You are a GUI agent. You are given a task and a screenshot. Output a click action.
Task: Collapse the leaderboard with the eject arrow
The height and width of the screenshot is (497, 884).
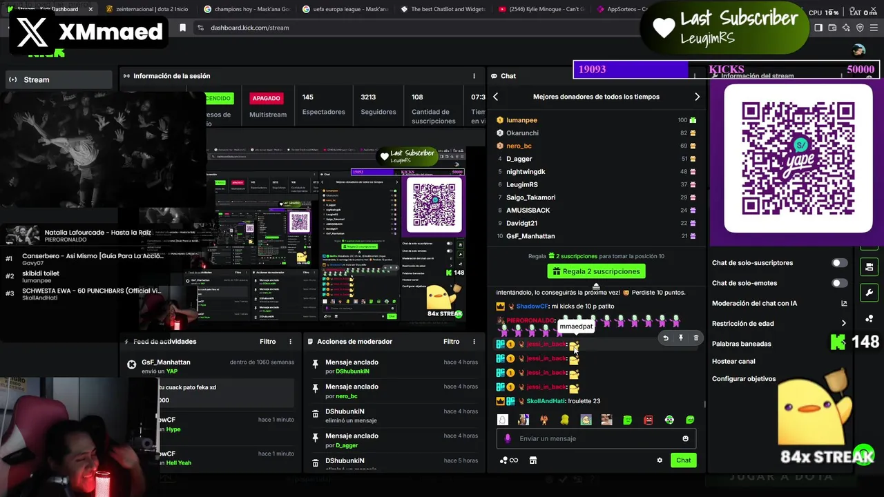(x=596, y=286)
